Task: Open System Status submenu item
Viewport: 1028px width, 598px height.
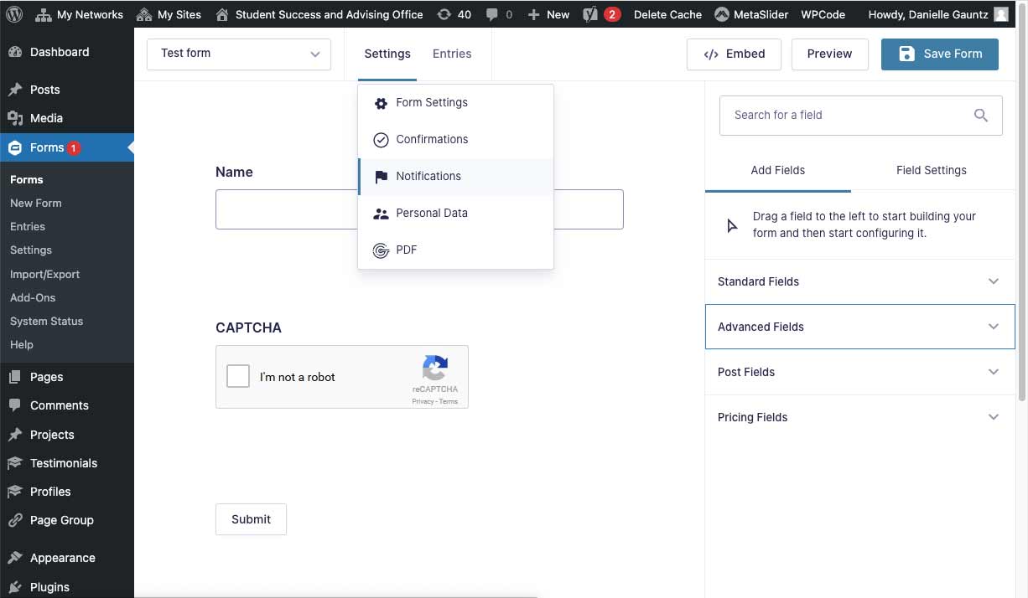Action: pos(47,321)
